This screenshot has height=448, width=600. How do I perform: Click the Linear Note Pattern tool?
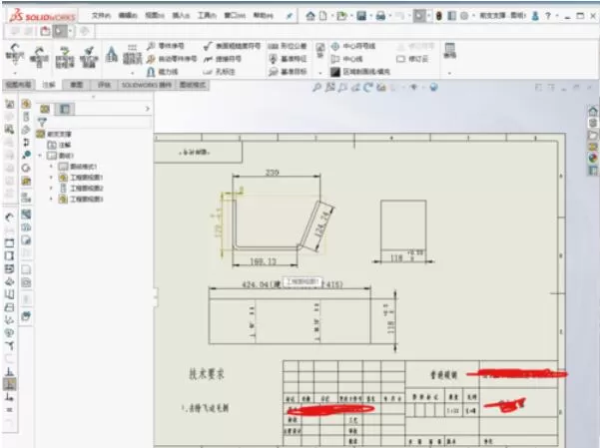click(132, 56)
